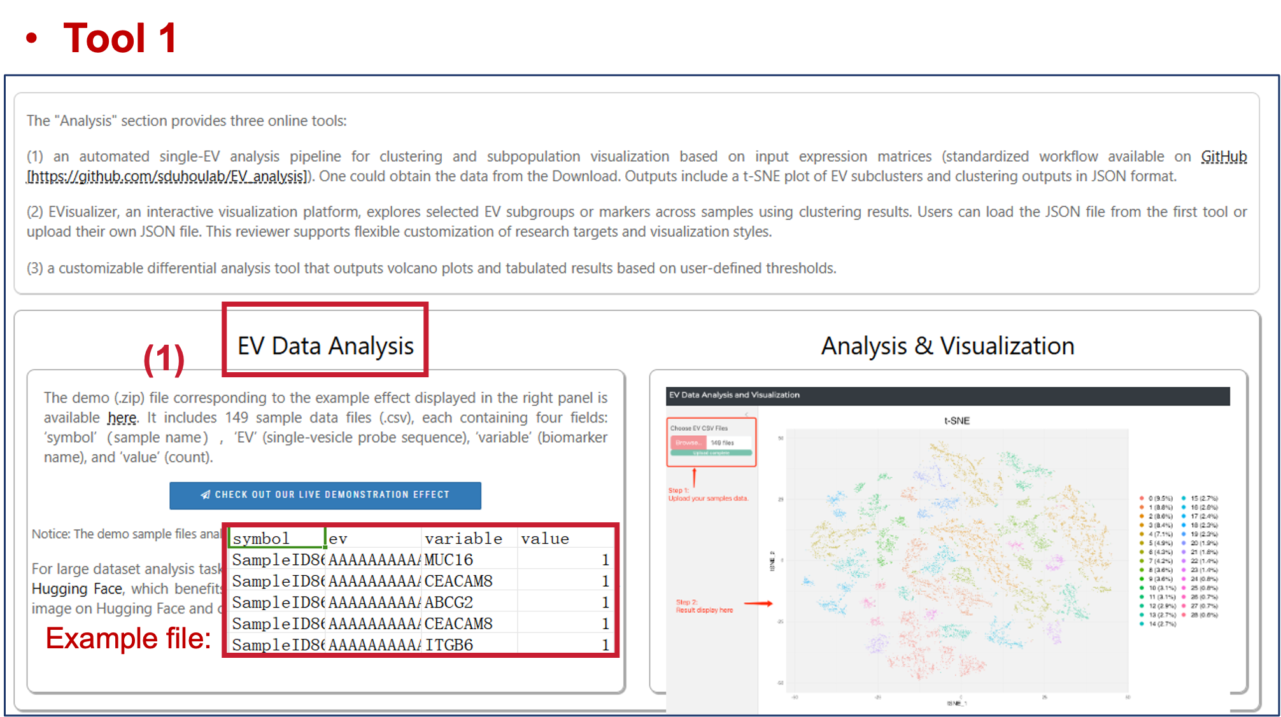Click cluster 0 (9.5%) legend dot
Viewport: 1281px width, 717px height.
[1142, 498]
